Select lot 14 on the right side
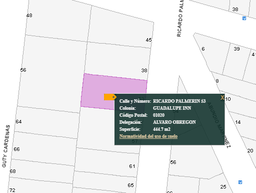Image resolution: width=256 pixels, height=193 pixels. pyautogui.click(x=238, y=122)
